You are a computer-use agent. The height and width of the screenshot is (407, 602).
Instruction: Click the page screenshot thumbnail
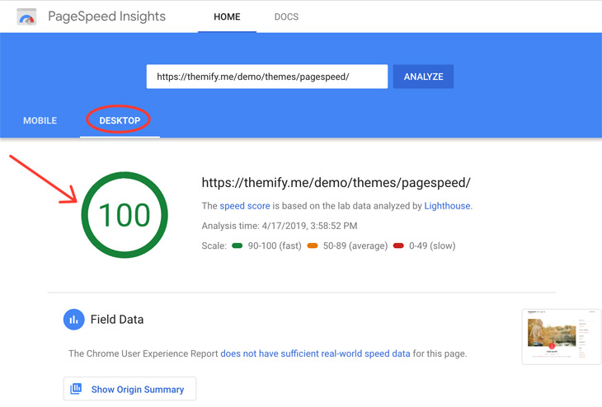[562, 336]
